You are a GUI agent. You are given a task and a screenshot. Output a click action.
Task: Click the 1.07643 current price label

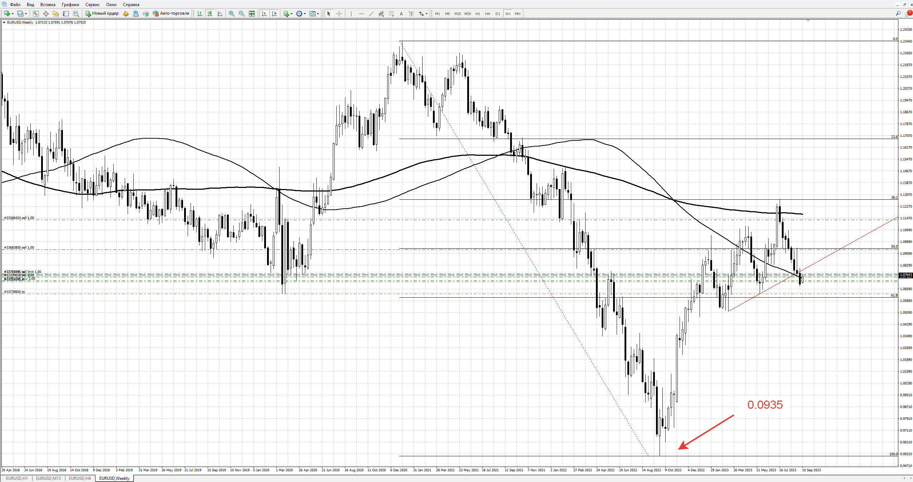coord(905,275)
